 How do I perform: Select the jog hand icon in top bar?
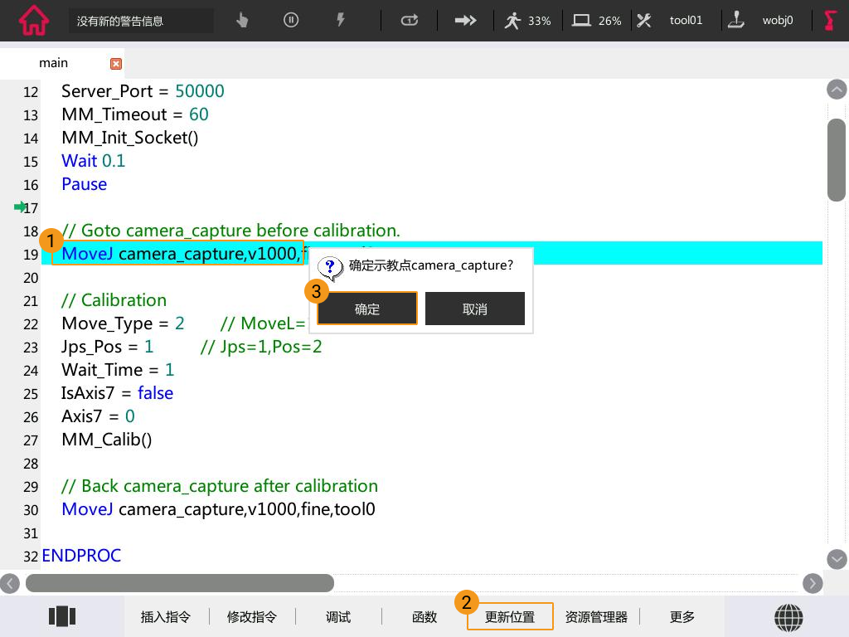coord(241,20)
